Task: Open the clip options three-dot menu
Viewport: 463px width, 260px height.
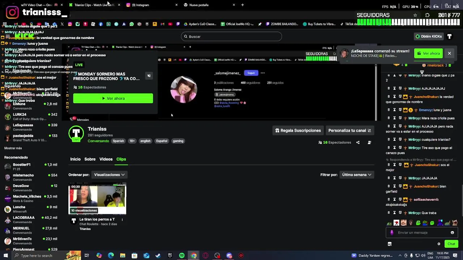Action: [122, 220]
